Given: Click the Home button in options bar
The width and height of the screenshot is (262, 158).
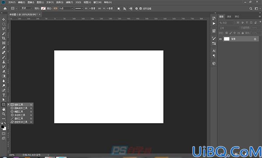Looking at the screenshot, I should pyautogui.click(x=5, y=9).
